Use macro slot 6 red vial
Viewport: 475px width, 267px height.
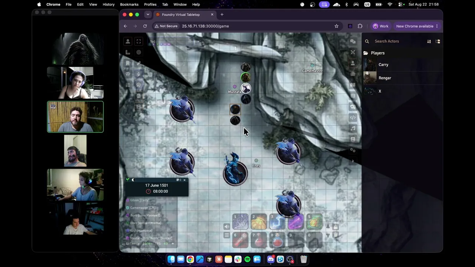pyautogui.click(x=240, y=240)
